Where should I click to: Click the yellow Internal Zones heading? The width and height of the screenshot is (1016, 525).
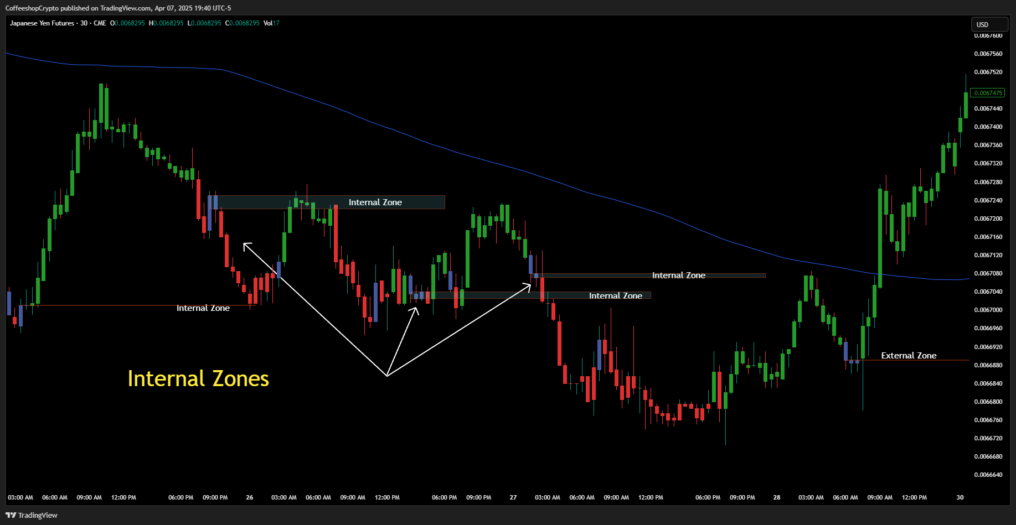coord(198,379)
